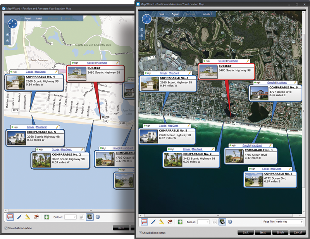Click "2960 Scenic Highway 98" on the road map

pos(42,81)
